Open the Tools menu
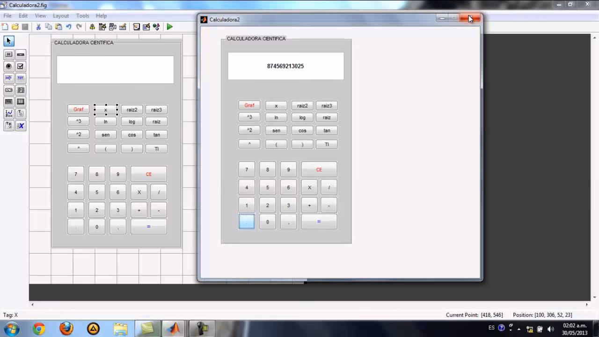 click(x=82, y=15)
